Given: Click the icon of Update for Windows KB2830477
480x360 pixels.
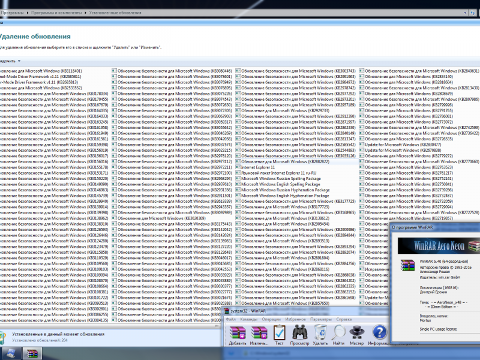Looking at the screenshot, I should click(362, 145).
